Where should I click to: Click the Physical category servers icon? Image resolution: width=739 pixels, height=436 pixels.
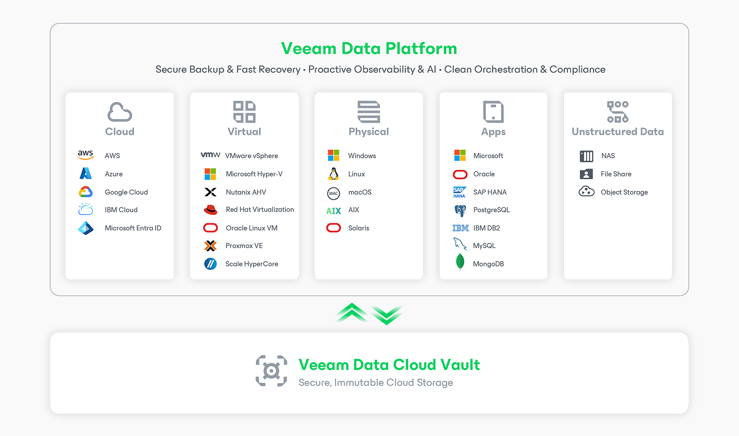tap(369, 112)
